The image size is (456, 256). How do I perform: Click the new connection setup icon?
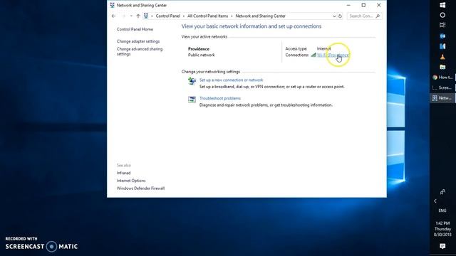pos(192,81)
